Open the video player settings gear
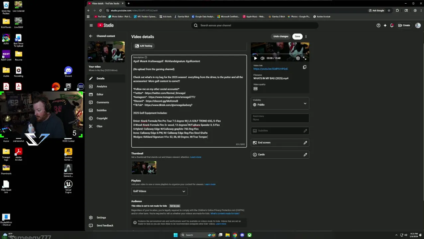Viewport: 424px width, 239px height. (298, 58)
